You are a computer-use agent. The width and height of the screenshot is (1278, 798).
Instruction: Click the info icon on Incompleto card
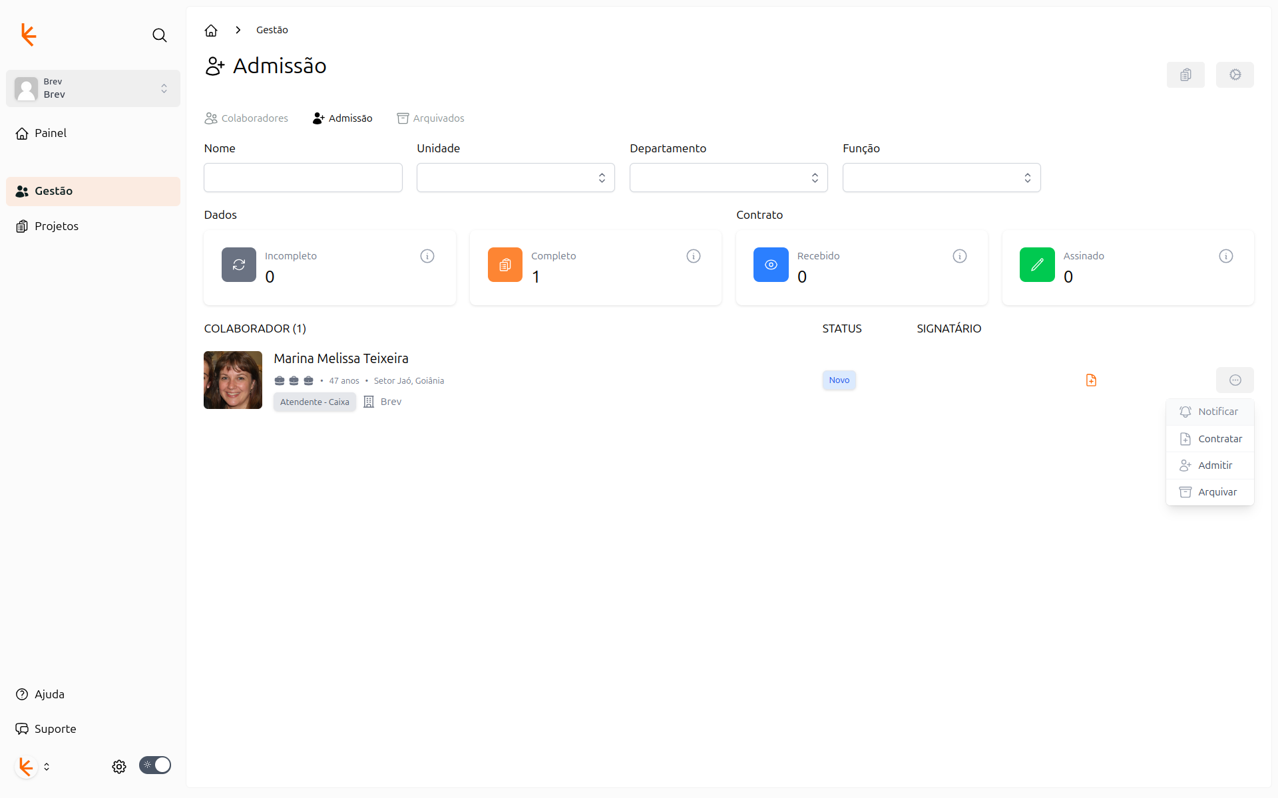coord(427,256)
